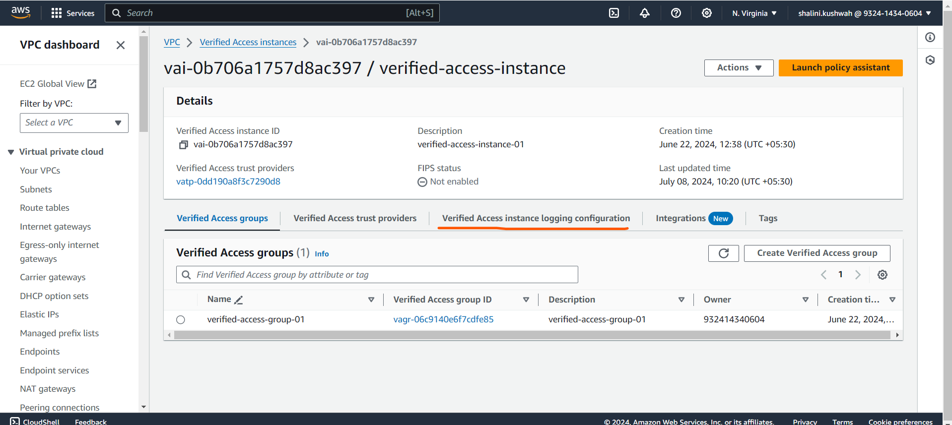Click the sidebar vertical scrollbar
The image size is (952, 425).
pyautogui.click(x=144, y=84)
